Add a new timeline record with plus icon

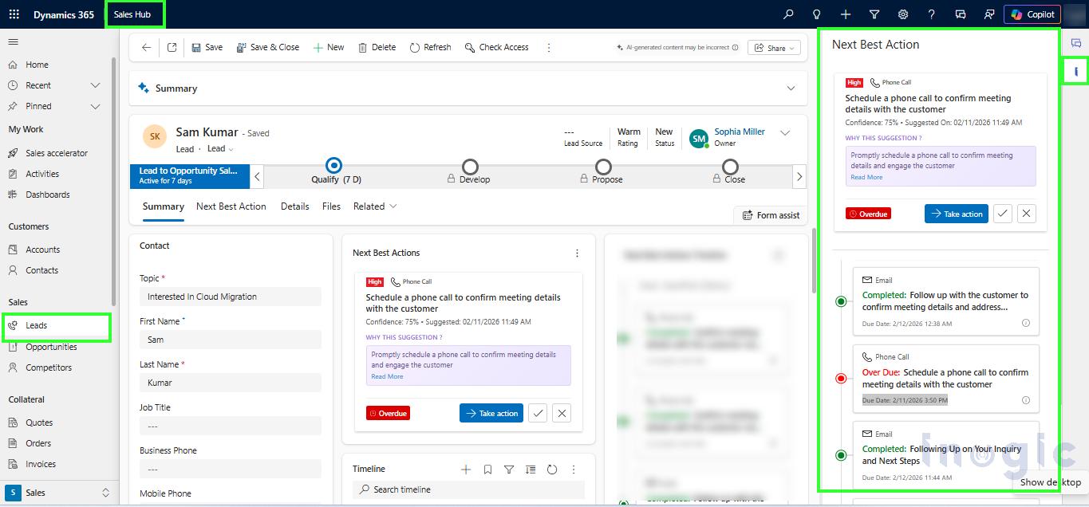pos(466,470)
